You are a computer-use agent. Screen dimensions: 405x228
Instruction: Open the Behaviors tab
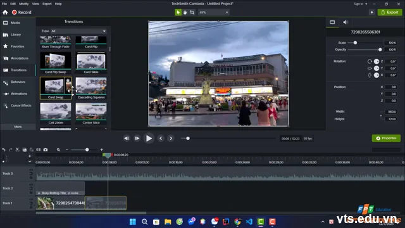click(18, 82)
